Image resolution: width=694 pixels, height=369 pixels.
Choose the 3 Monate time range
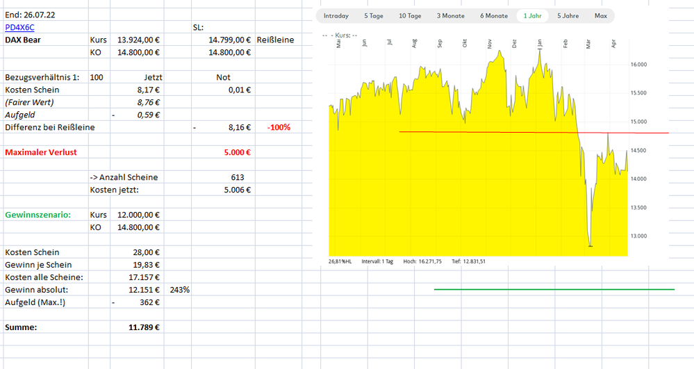[450, 16]
